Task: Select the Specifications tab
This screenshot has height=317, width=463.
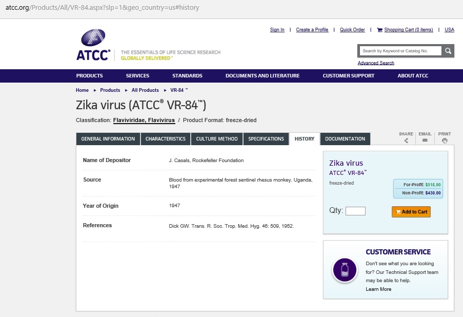Action: pos(266,139)
